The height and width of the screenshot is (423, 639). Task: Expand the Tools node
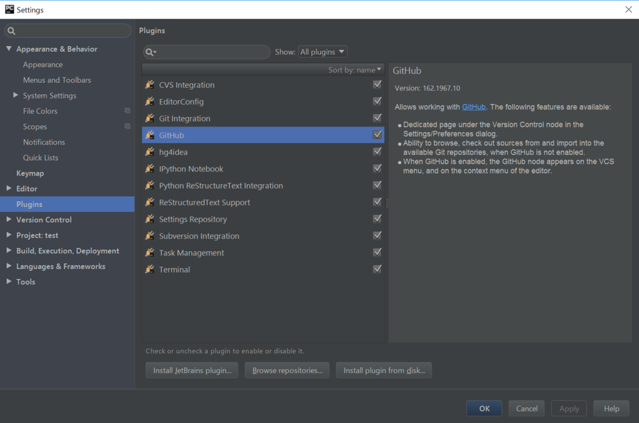(9, 282)
